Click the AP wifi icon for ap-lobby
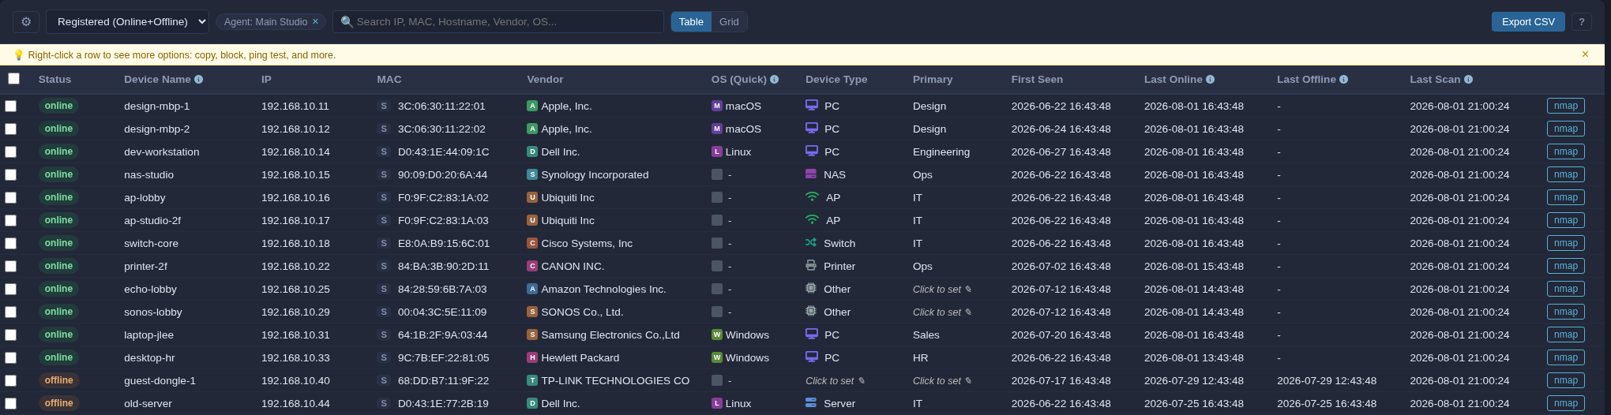The image size is (1611, 415). (812, 196)
